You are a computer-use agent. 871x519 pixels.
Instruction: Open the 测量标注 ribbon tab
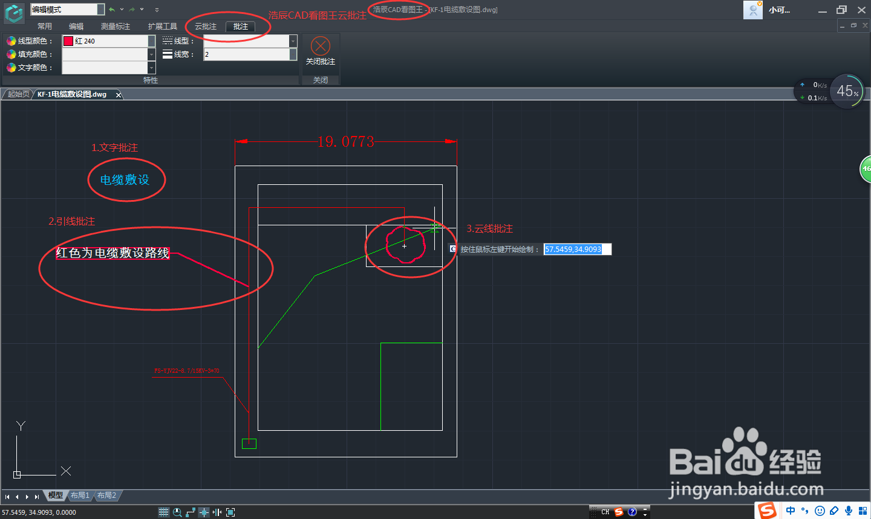(x=116, y=27)
